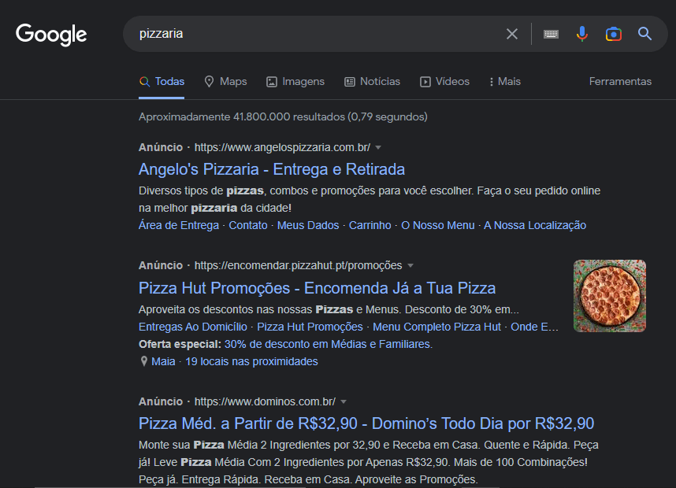Open O Nosso Menu sitelink
This screenshot has width=676, height=488.
coord(437,225)
